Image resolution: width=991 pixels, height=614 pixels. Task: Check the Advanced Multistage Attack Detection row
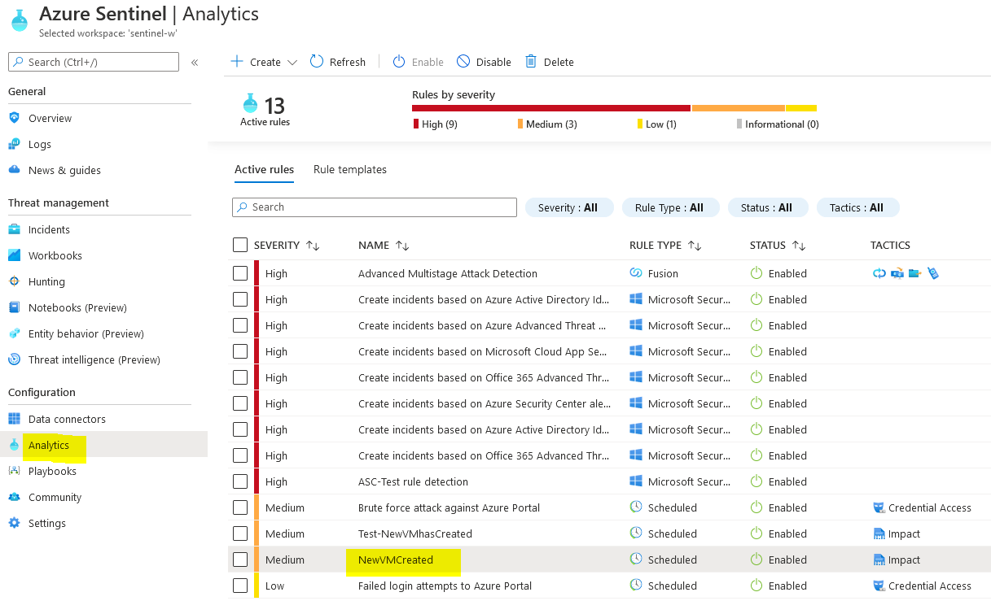click(240, 273)
